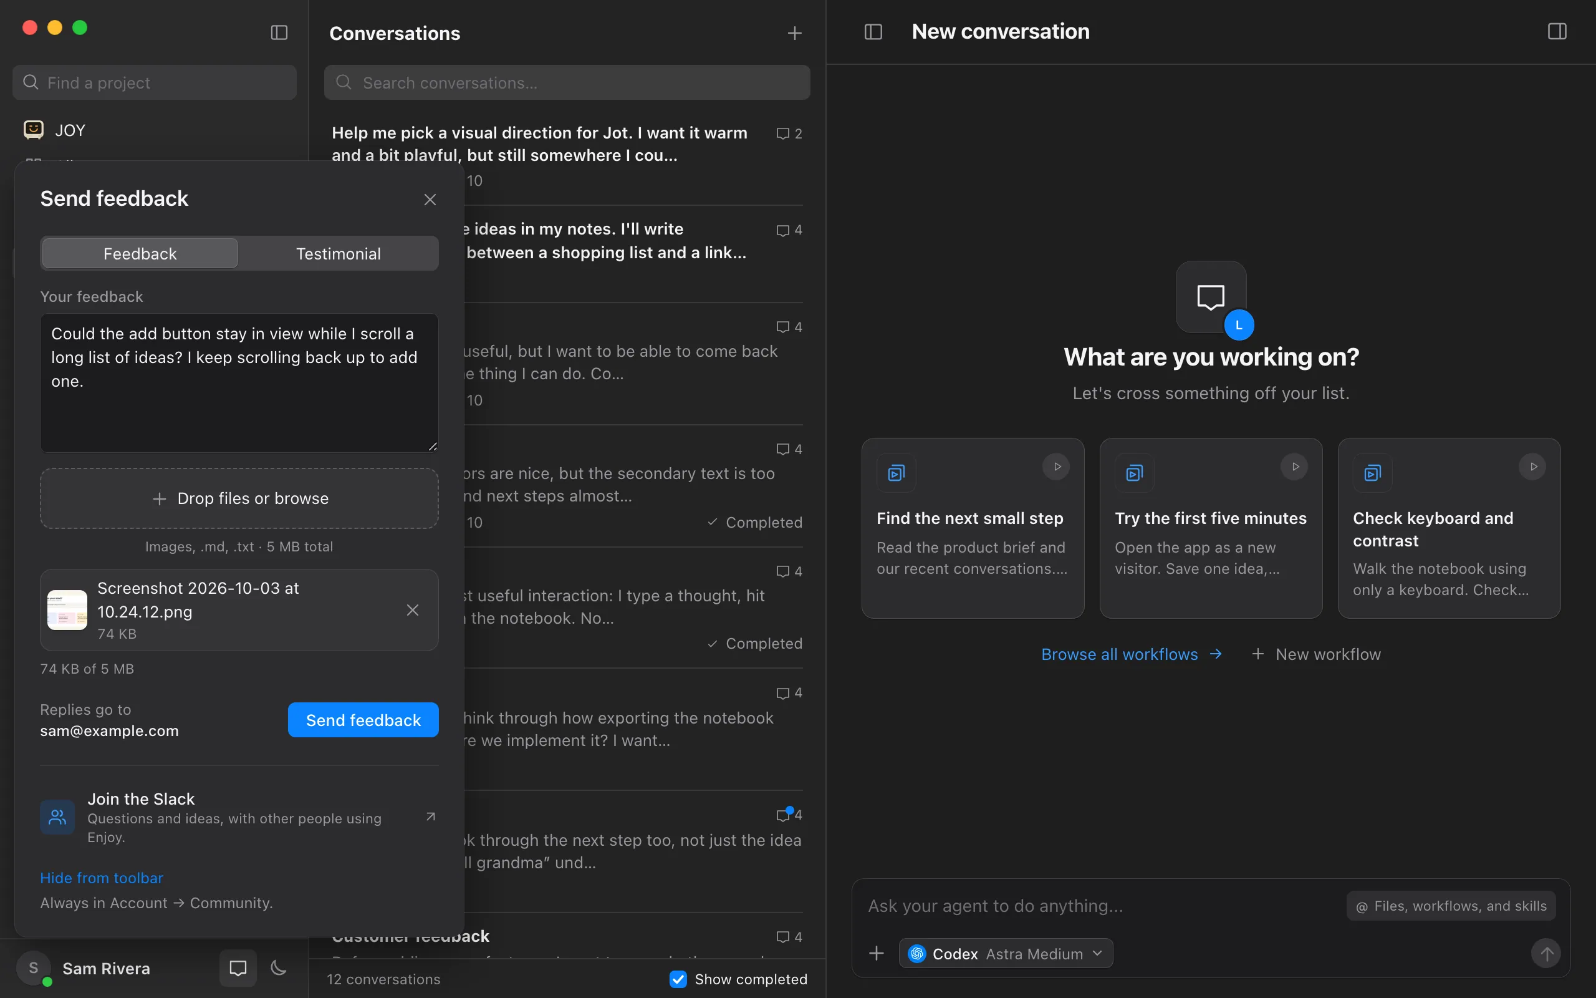Viewport: 1596px width, 998px height.
Task: Click the workflow icon on Find the next small step
Action: click(x=897, y=473)
